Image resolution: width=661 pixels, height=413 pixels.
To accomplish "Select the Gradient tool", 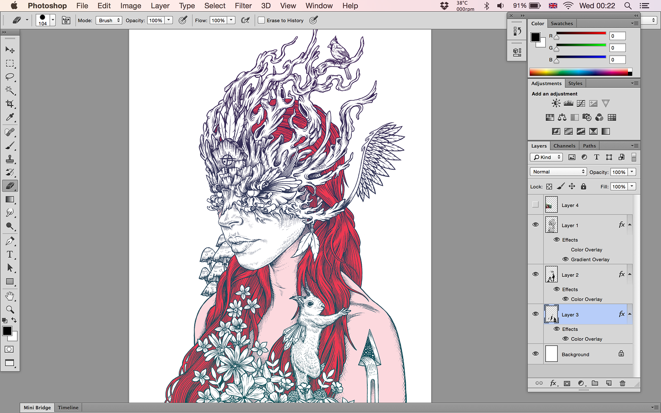I will click(x=10, y=200).
